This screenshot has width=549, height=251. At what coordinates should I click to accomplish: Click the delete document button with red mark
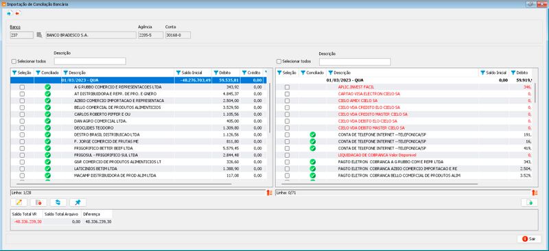(38, 202)
